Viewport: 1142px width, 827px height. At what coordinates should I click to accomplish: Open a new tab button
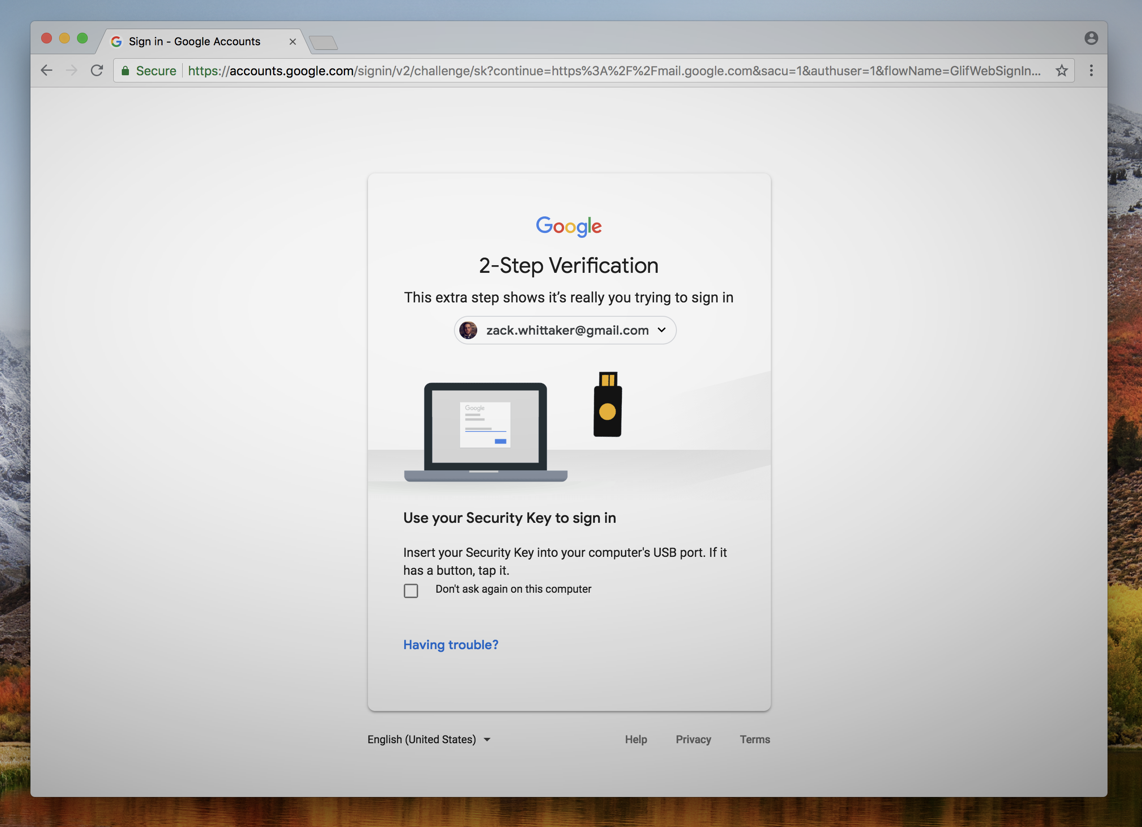point(323,43)
